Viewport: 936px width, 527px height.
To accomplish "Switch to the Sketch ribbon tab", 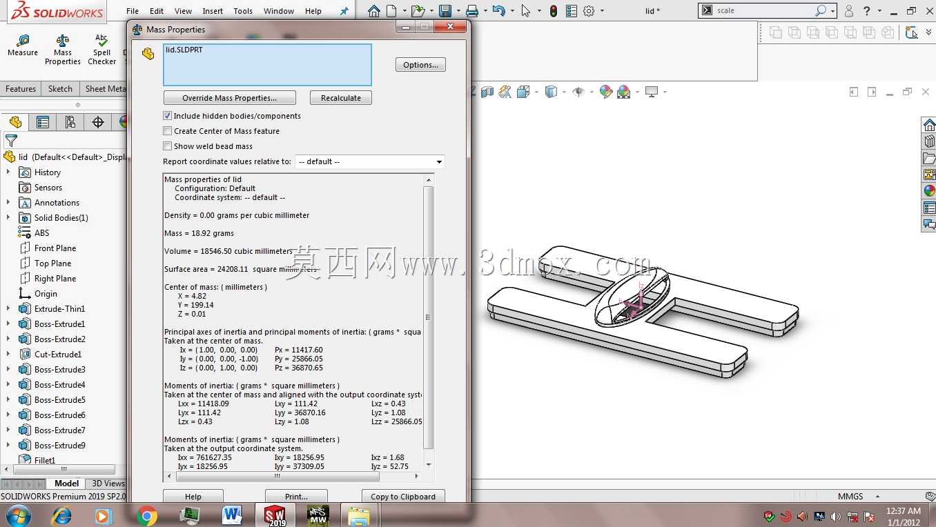I will click(x=60, y=89).
